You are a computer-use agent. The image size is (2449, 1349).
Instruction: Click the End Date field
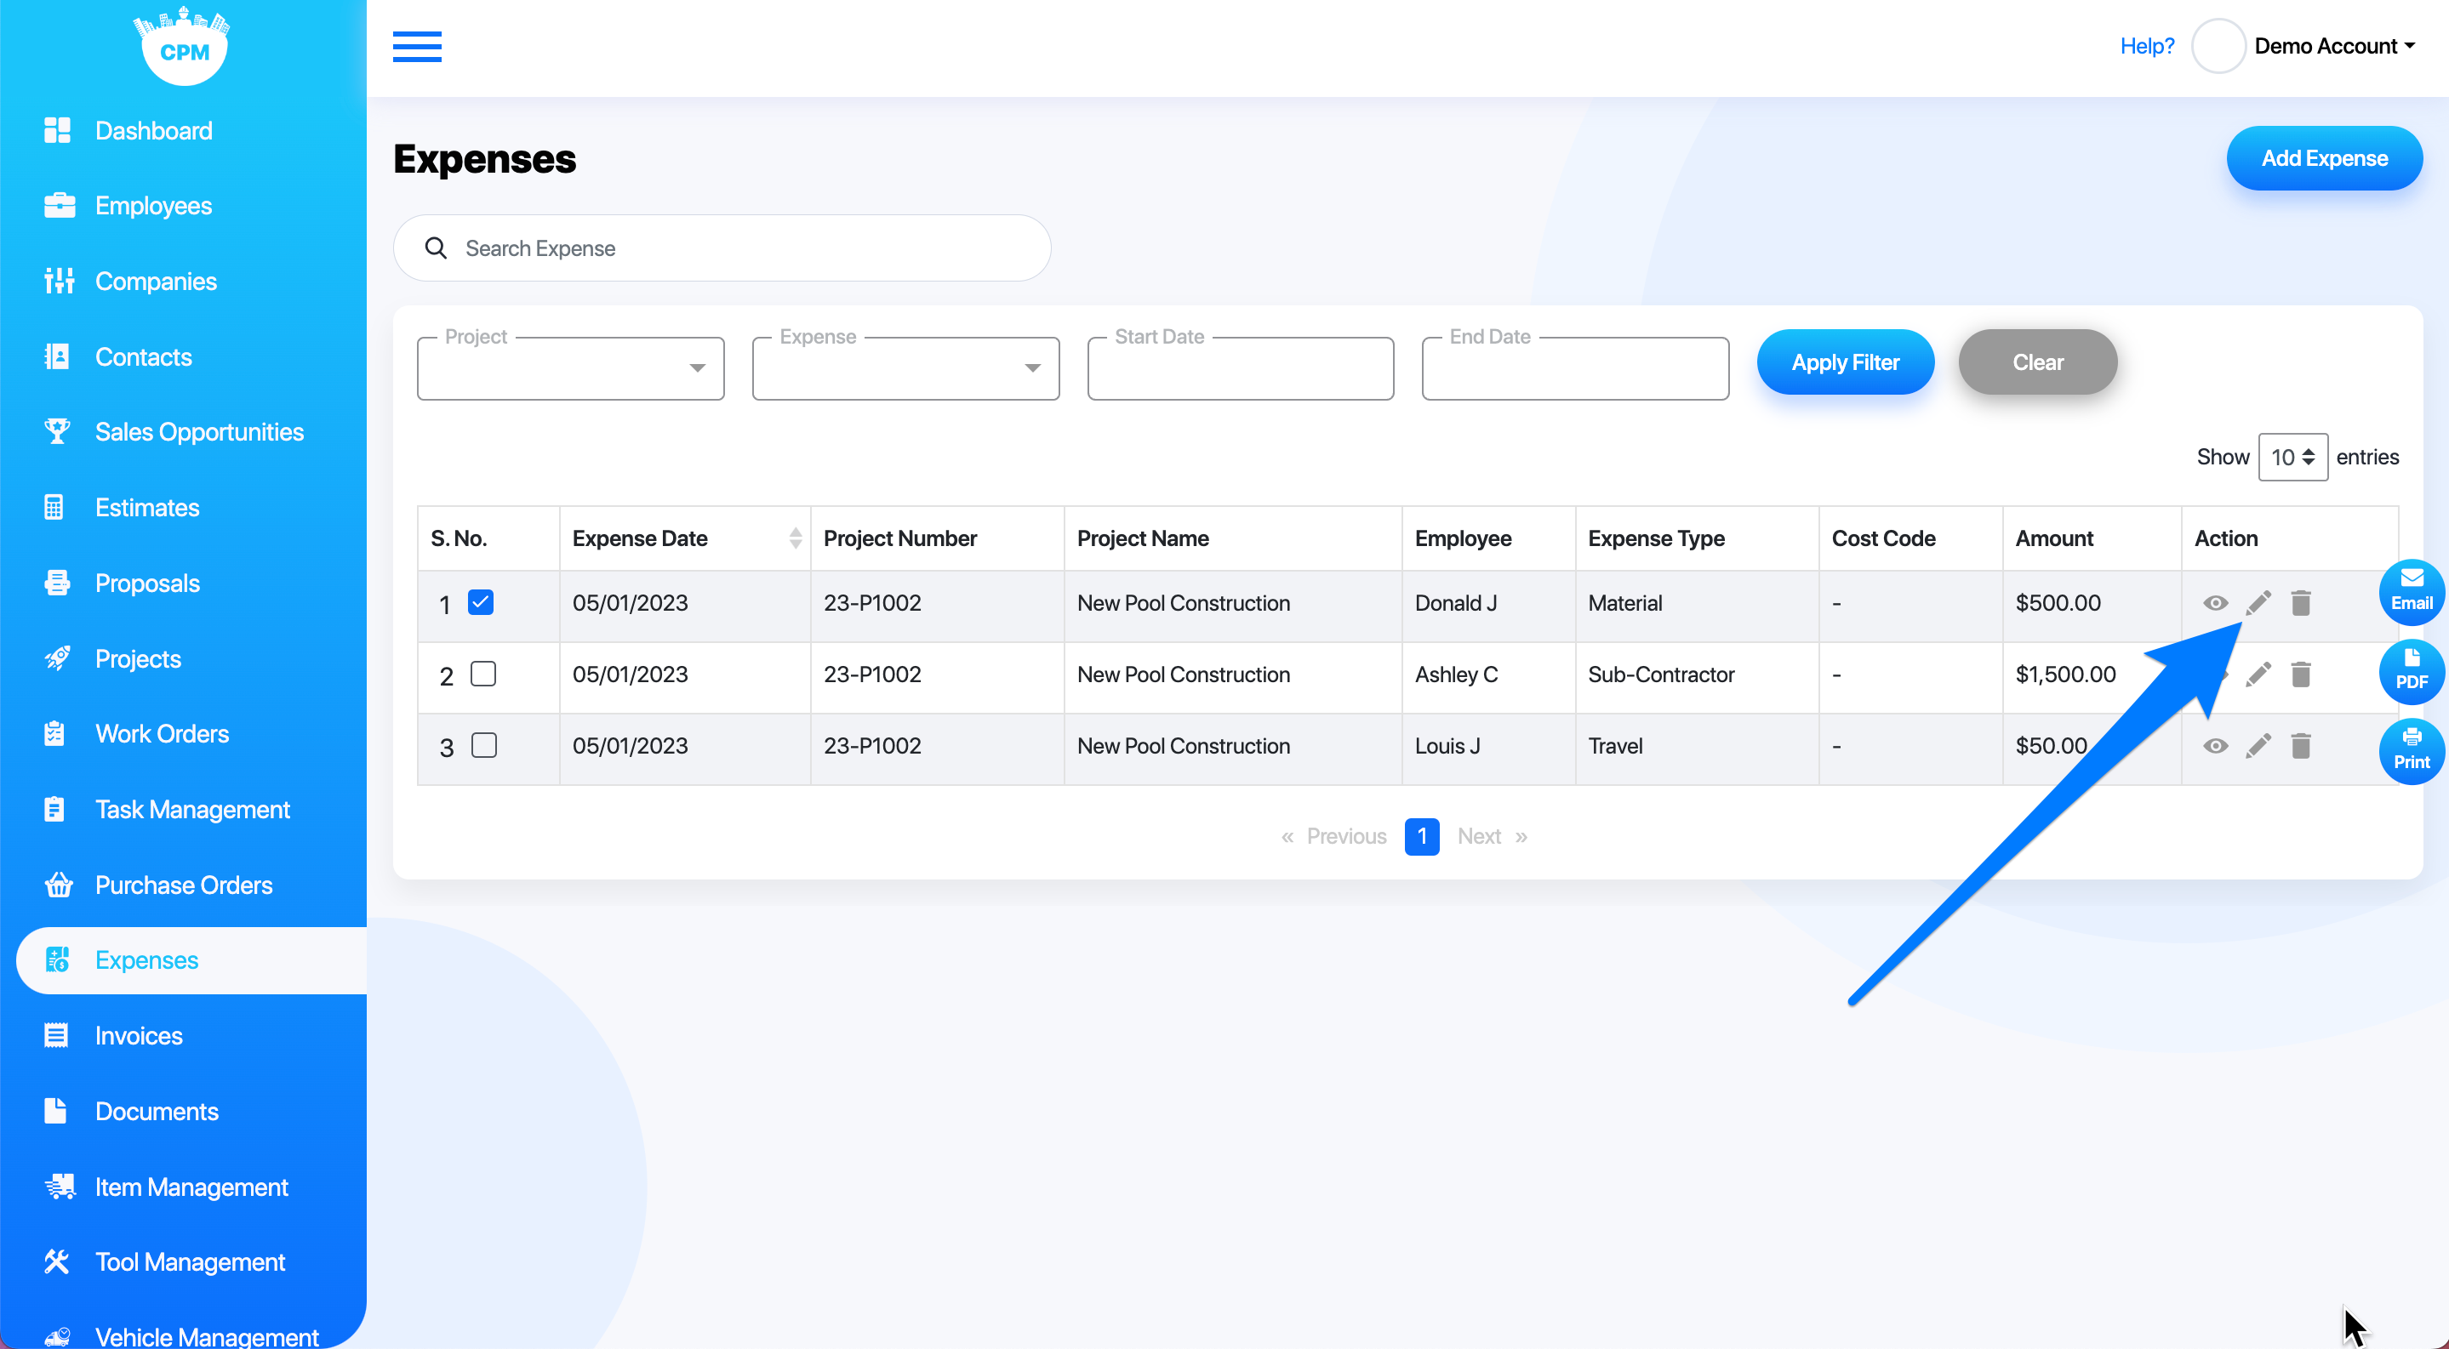click(1574, 367)
